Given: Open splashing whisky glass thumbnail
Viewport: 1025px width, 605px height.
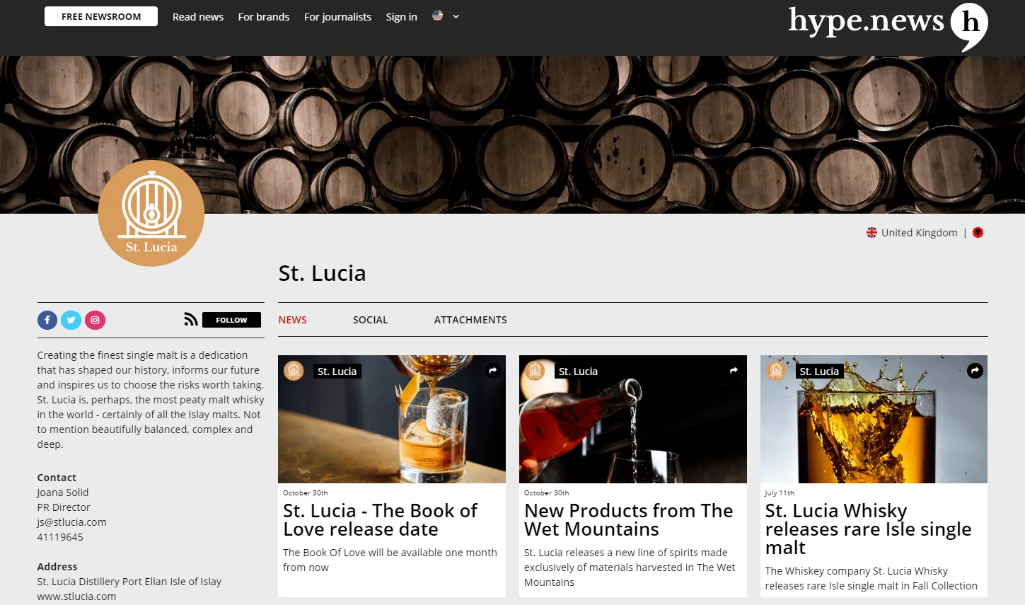Looking at the screenshot, I should (x=874, y=419).
